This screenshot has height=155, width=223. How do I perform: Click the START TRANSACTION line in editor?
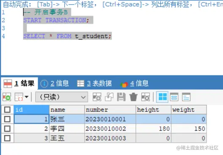point(56,20)
